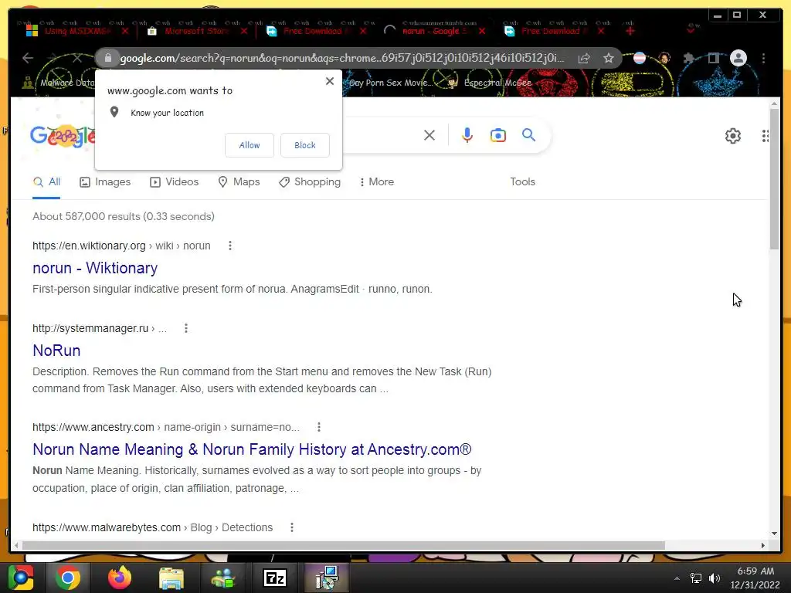Stop loading the page with X button
This screenshot has width=791, height=593.
tap(77, 58)
